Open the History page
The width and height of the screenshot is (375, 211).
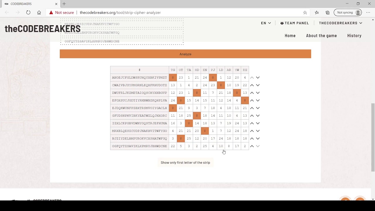click(x=354, y=36)
